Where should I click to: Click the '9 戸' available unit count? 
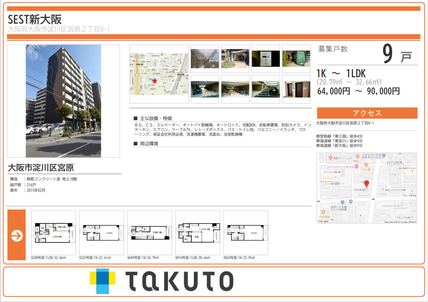click(397, 54)
